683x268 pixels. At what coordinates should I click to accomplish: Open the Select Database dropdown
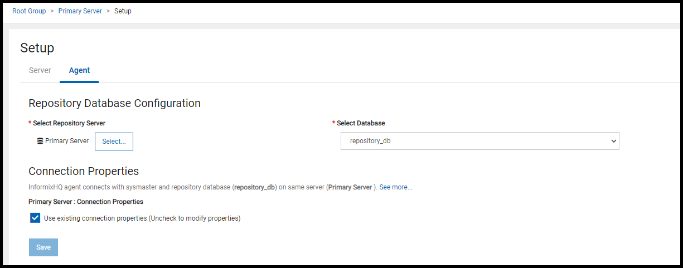[x=479, y=141]
